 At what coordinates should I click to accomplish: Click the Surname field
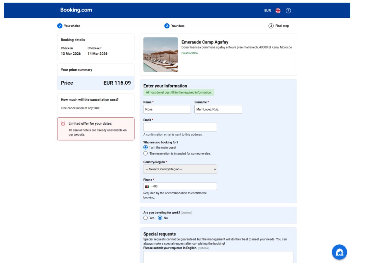[x=218, y=109]
